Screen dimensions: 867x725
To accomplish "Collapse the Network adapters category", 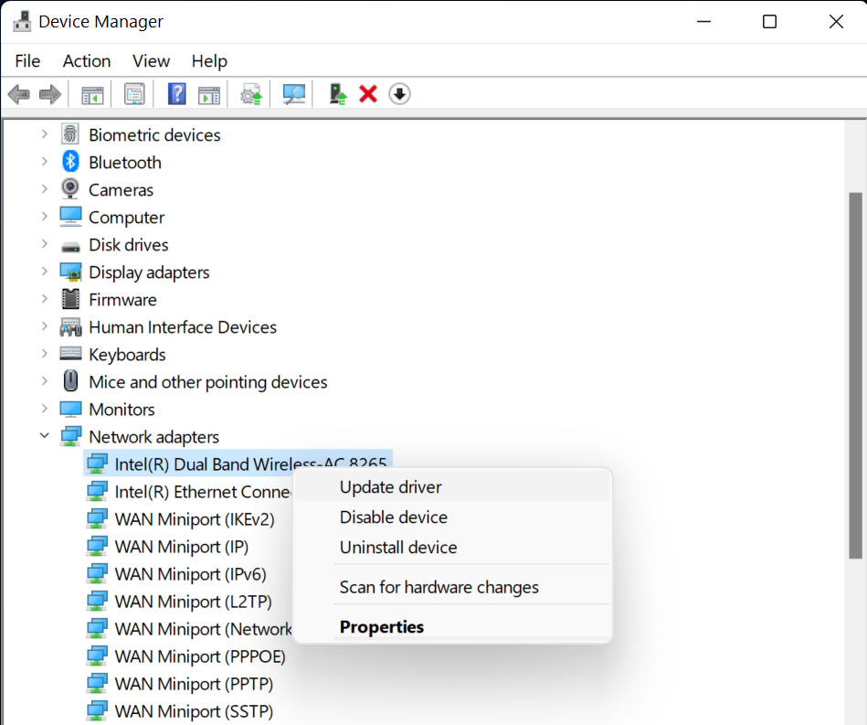I will click(x=44, y=436).
